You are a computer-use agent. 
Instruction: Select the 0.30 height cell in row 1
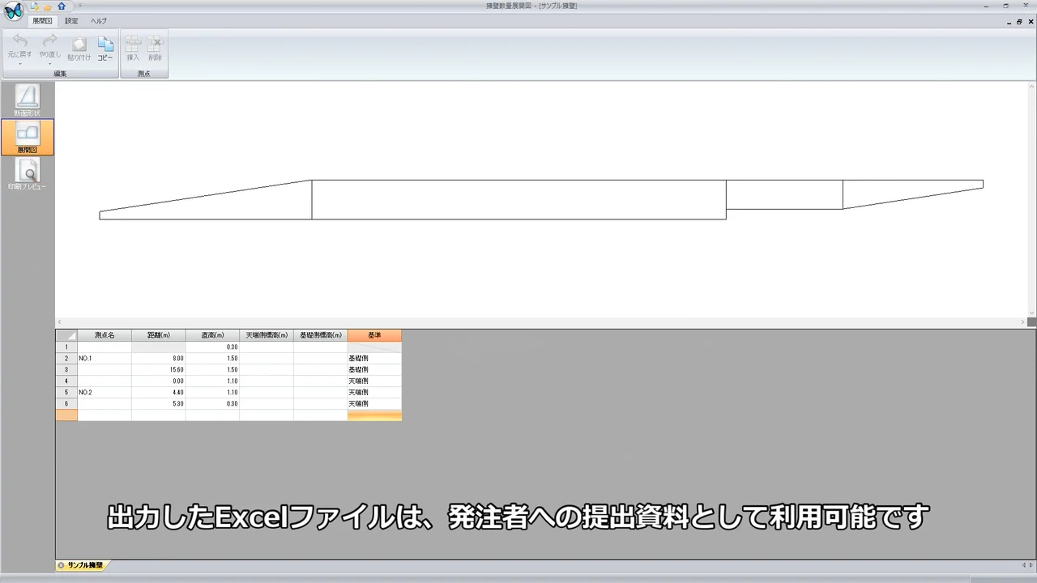(x=212, y=347)
